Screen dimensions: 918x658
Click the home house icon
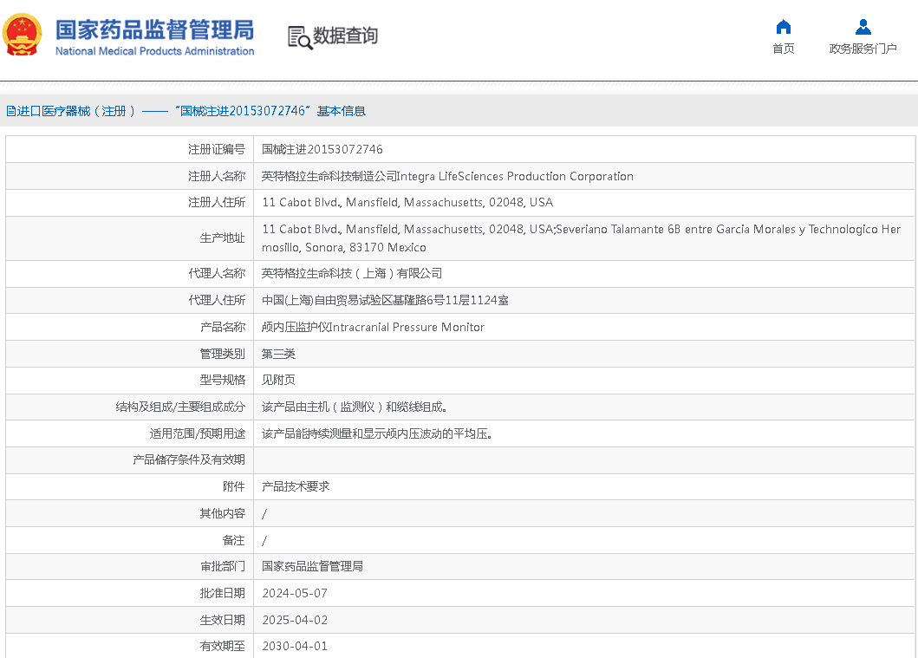point(783,26)
